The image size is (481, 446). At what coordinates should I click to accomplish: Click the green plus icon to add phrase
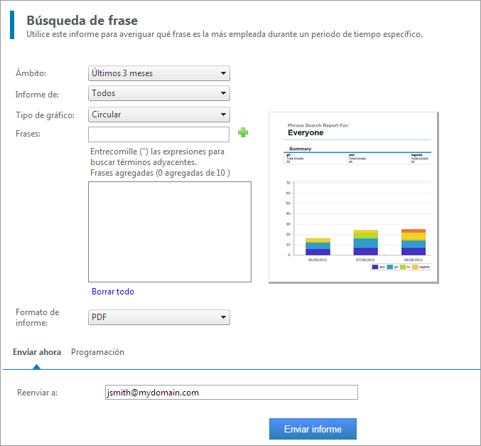pos(243,133)
